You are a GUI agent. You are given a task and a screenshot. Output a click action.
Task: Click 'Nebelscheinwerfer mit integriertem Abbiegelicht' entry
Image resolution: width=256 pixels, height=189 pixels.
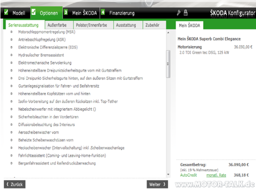pos(57,109)
